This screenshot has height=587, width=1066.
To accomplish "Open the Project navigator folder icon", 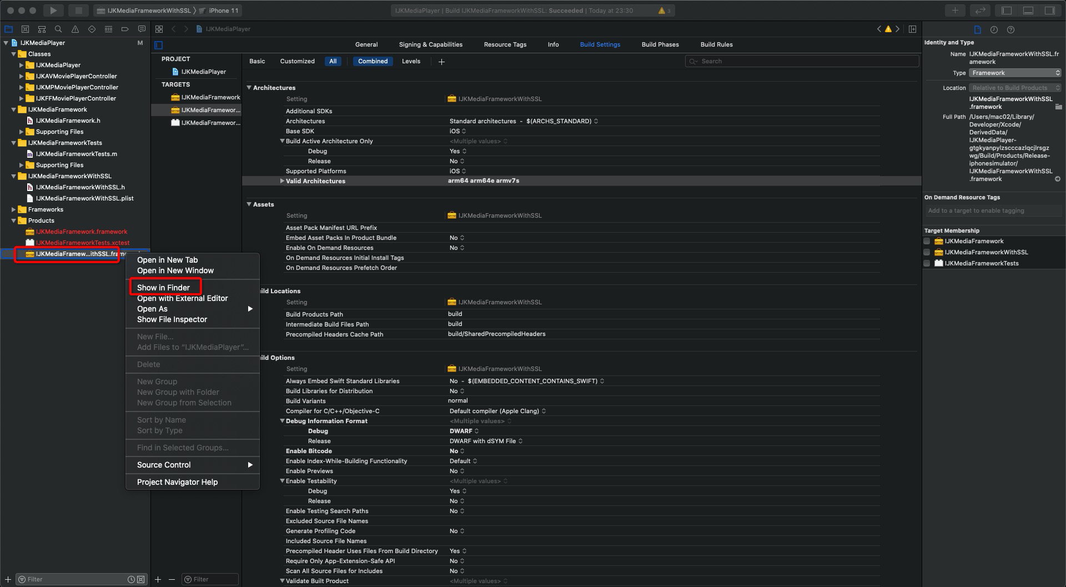I will point(8,29).
